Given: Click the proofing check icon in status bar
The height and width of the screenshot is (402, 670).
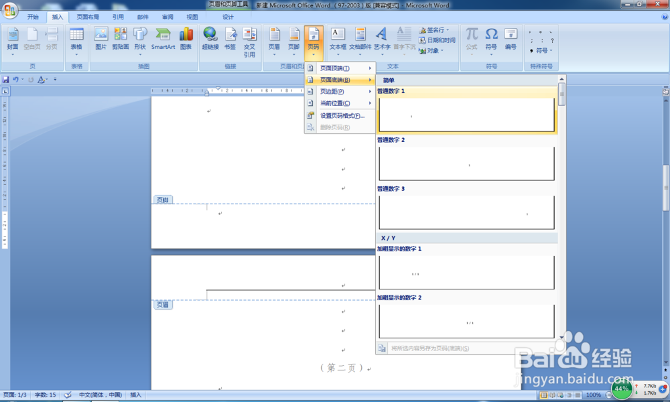Looking at the screenshot, I should [x=68, y=395].
